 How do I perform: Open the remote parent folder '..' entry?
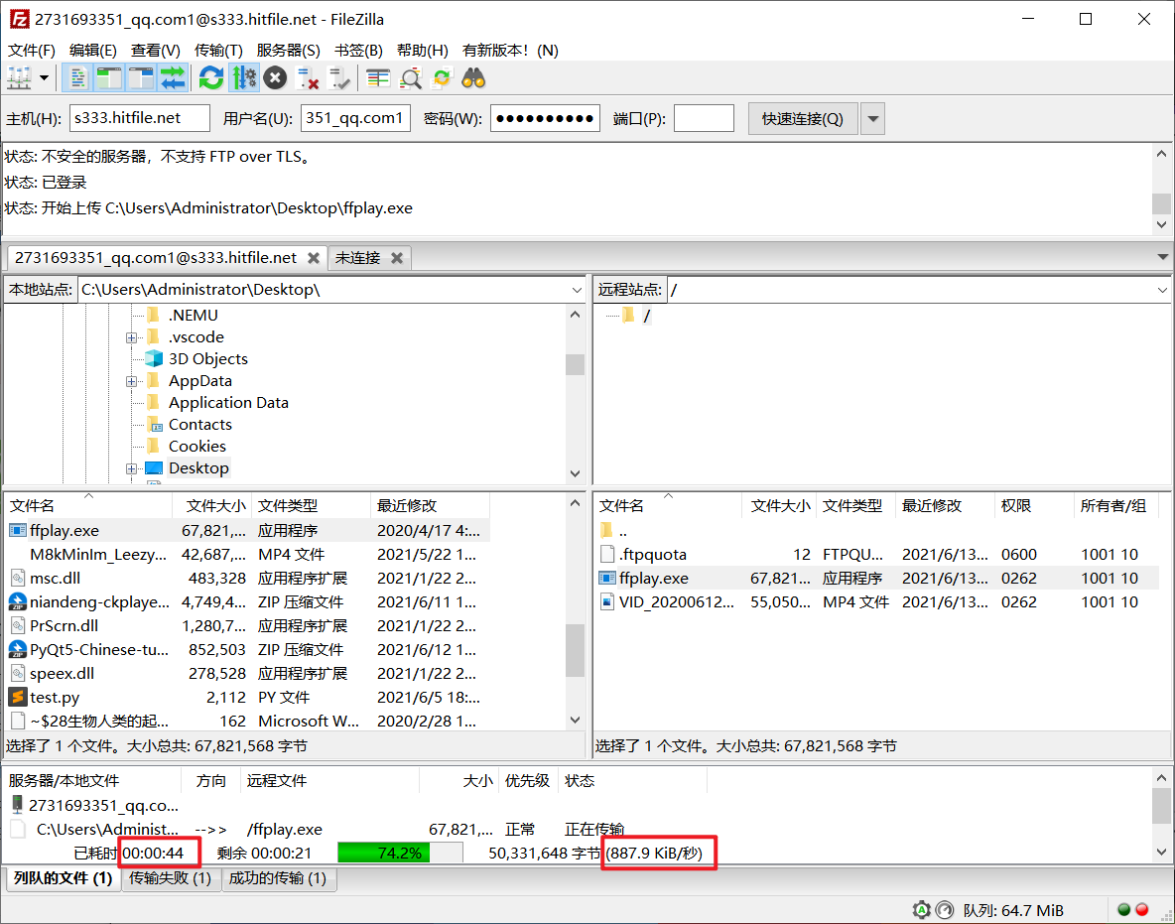pyautogui.click(x=877, y=531)
